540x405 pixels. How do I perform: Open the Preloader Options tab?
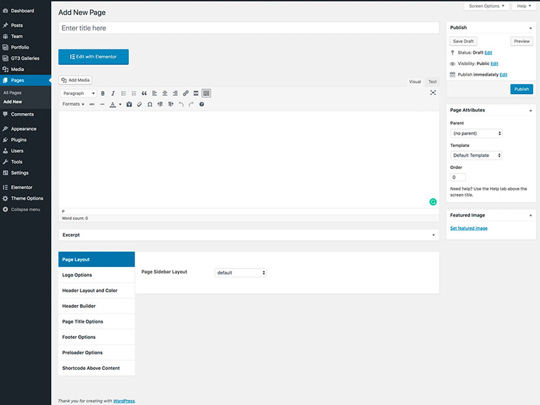tap(96, 352)
